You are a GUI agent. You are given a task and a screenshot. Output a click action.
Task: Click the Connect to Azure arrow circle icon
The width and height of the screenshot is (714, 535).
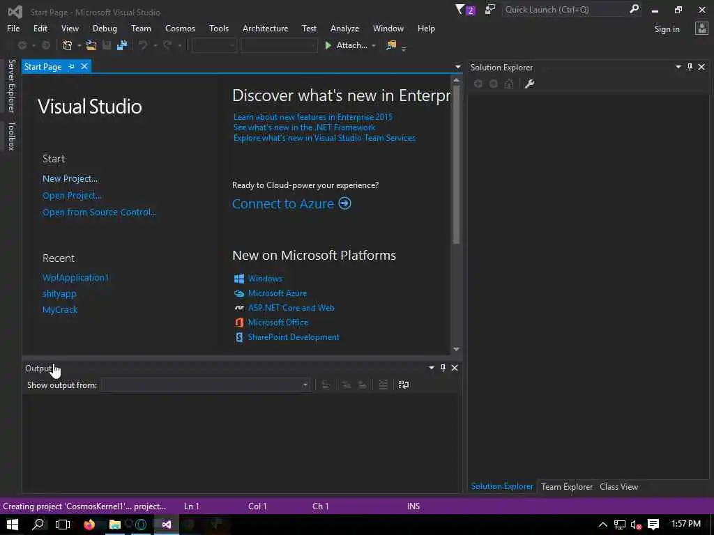(344, 203)
